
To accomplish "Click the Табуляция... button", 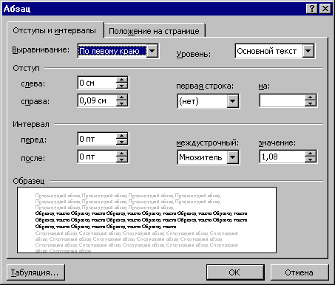I will 35,272.
